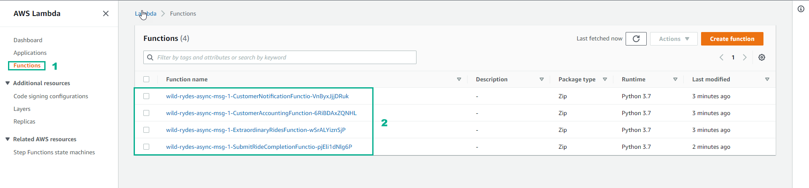Open Applications in the sidebar

[30, 53]
